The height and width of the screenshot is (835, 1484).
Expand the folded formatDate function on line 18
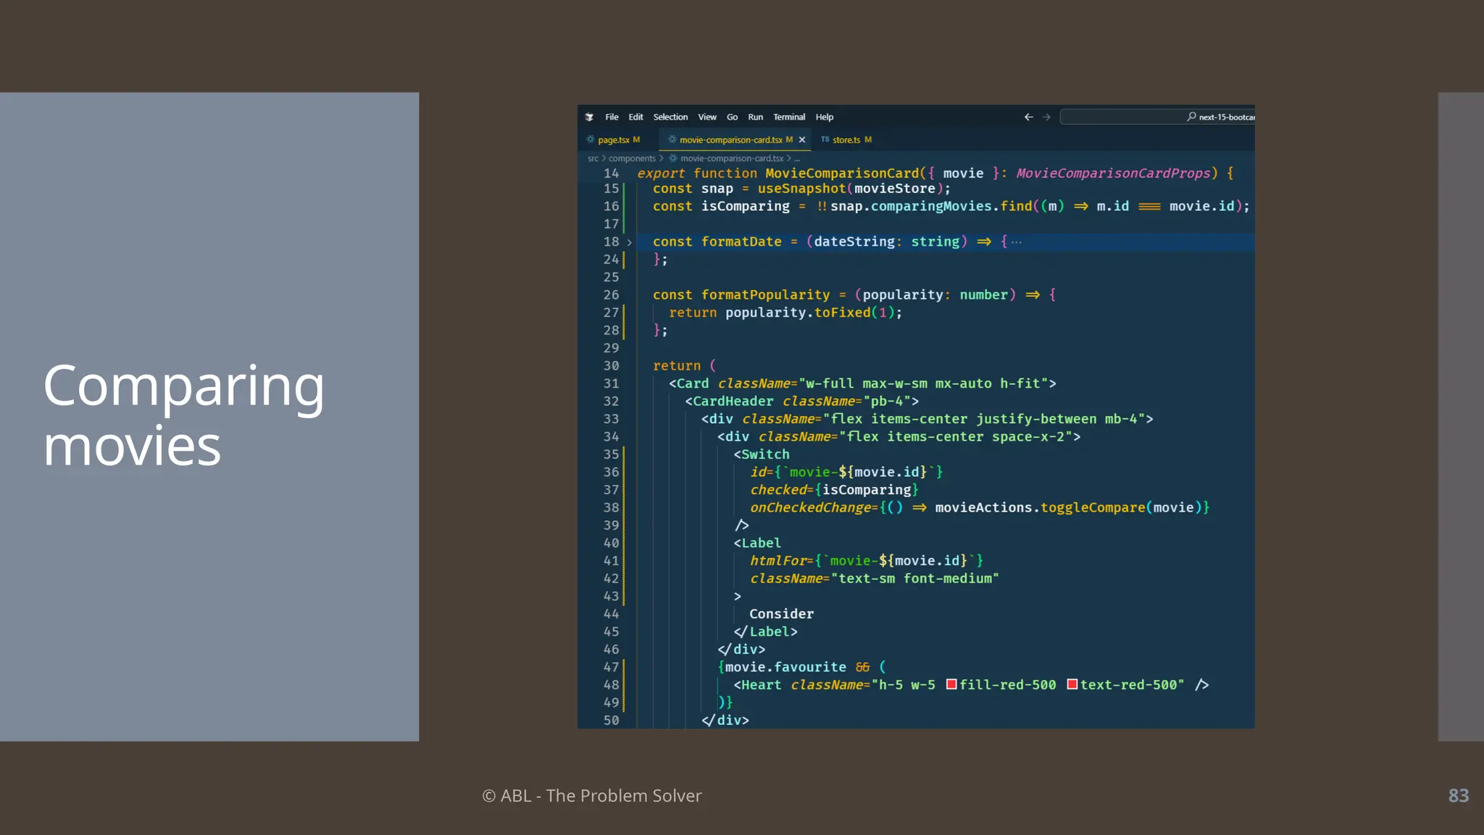[629, 242]
